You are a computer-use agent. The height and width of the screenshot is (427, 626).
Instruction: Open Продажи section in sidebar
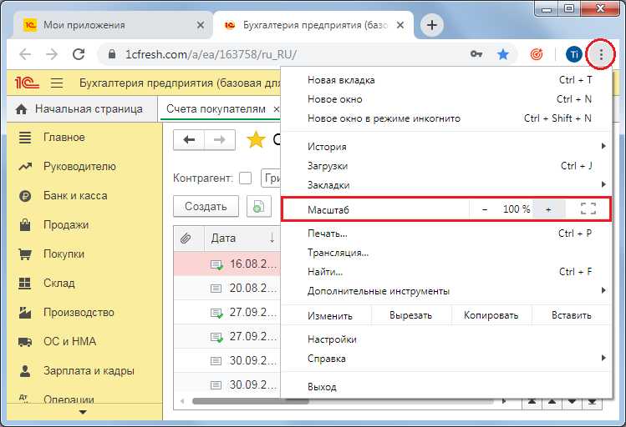(x=84, y=224)
